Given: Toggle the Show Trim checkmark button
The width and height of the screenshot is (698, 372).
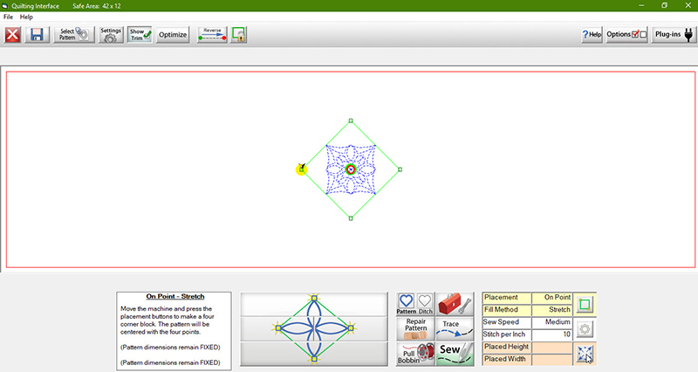Looking at the screenshot, I should coord(140,35).
